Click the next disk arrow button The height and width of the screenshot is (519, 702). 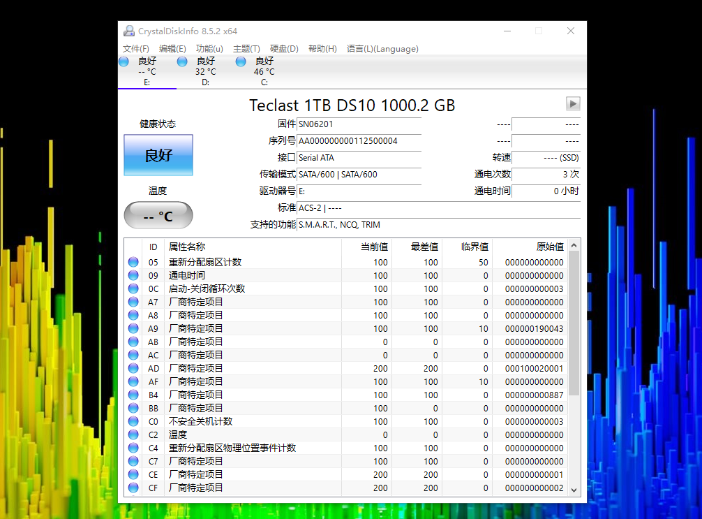[x=573, y=104]
